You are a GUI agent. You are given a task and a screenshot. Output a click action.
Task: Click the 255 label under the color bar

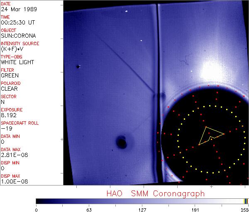[x=244, y=210]
